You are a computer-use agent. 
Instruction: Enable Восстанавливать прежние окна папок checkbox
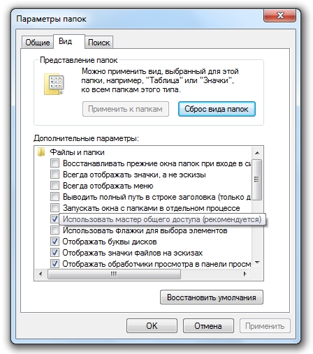pos(54,163)
